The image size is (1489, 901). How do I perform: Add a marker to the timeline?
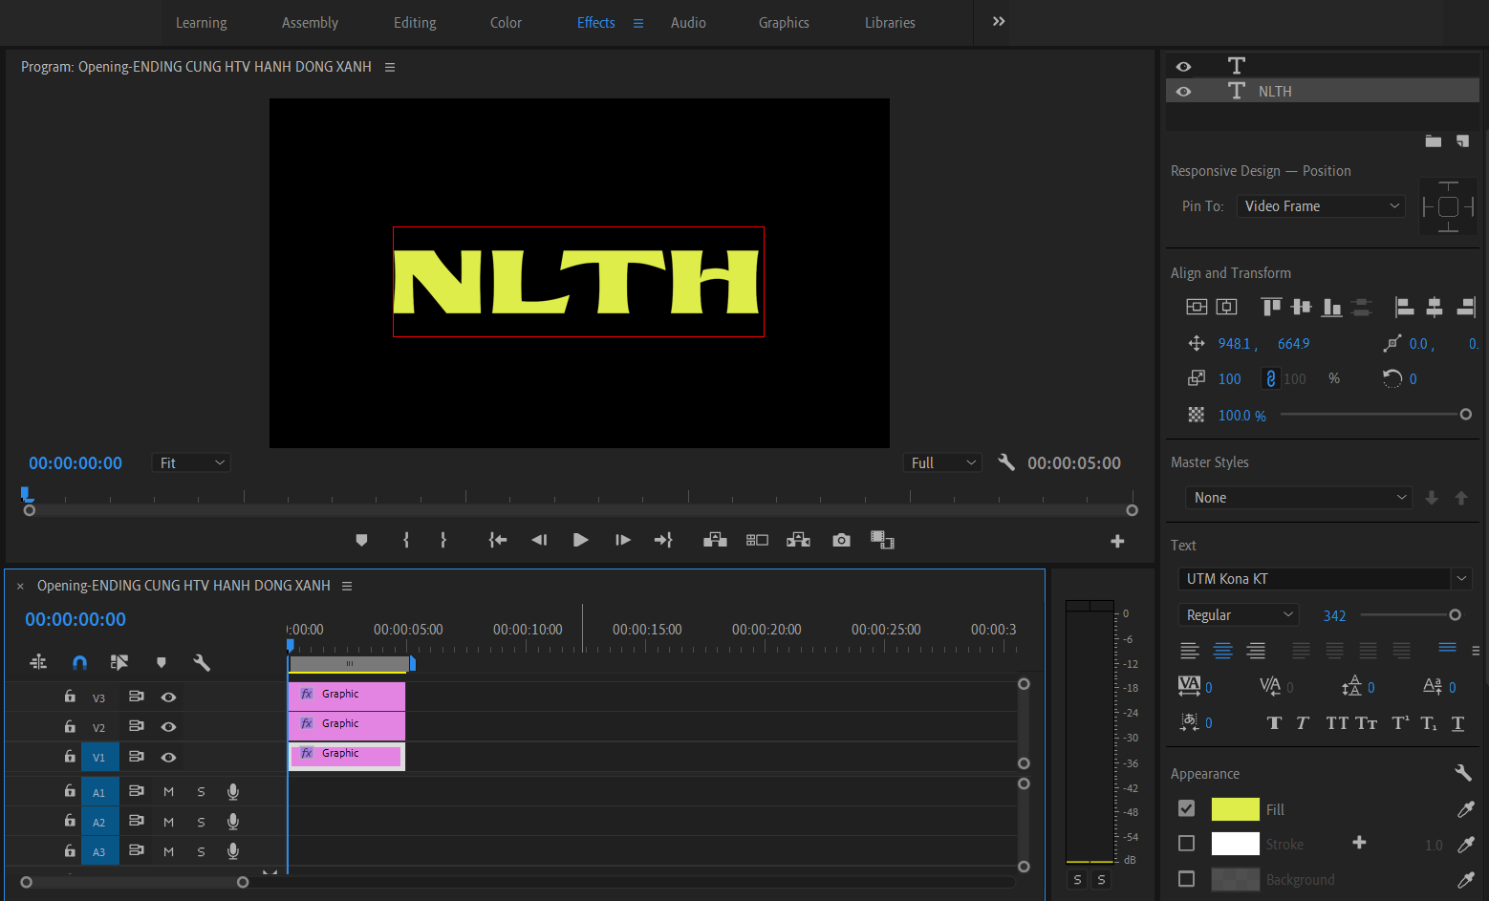162,662
